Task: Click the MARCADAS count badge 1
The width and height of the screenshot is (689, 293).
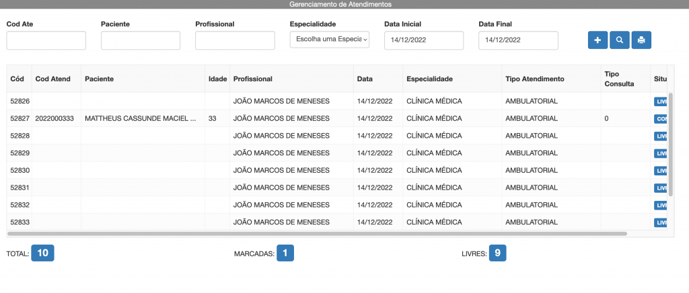Action: pyautogui.click(x=285, y=253)
